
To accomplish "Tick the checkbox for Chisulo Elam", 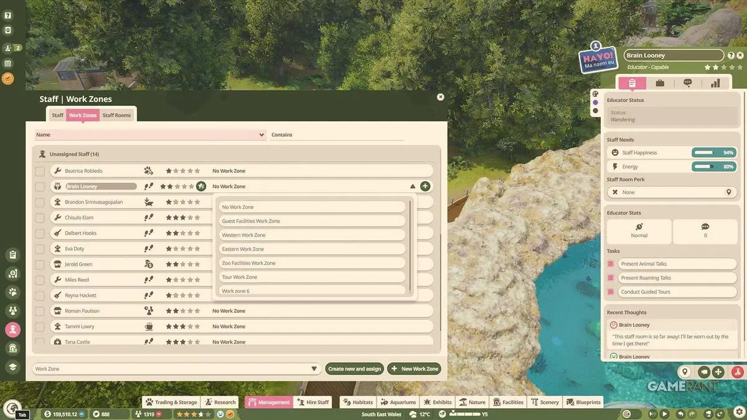I will 40,217.
